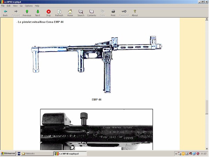
Task: Jump to the Next page
Action: click(x=38, y=13)
